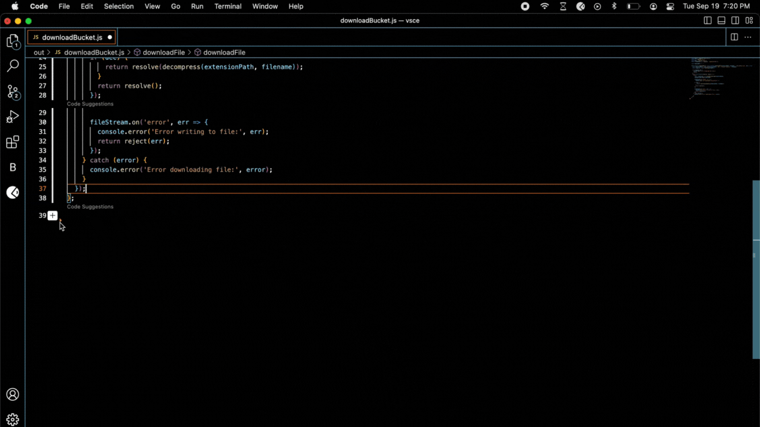Open the Search view icon
Screen dimensions: 760x427
click(x=13, y=66)
